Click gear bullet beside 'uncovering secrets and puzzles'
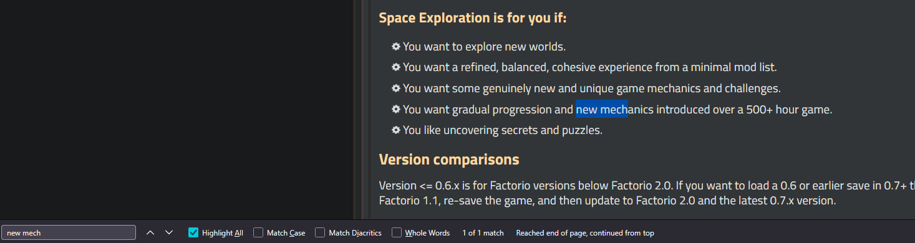 pyautogui.click(x=395, y=130)
